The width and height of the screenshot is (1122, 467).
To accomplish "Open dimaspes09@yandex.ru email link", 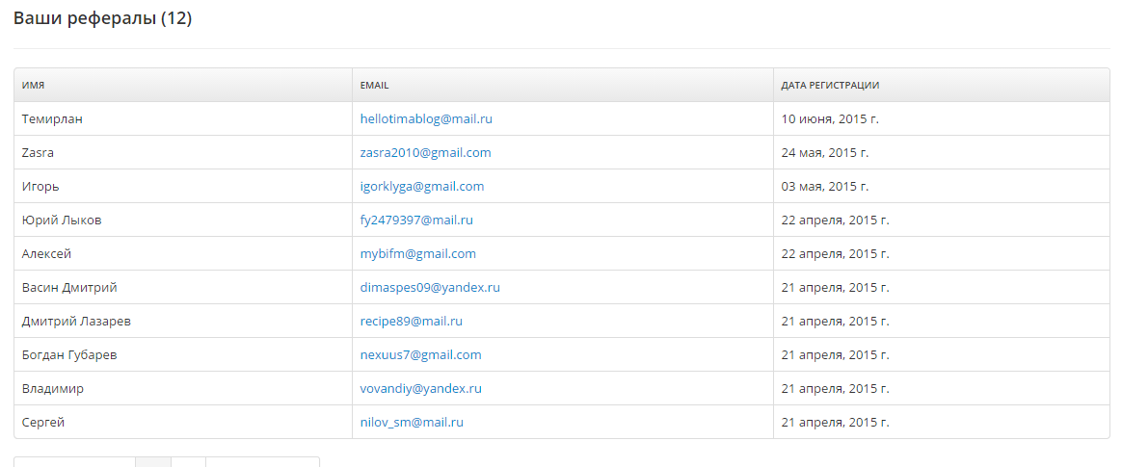I will pyautogui.click(x=430, y=288).
